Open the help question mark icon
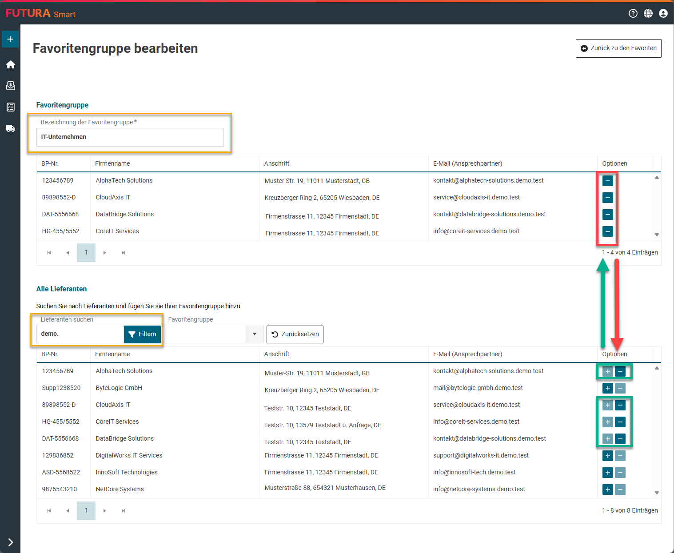674x553 pixels. tap(633, 13)
